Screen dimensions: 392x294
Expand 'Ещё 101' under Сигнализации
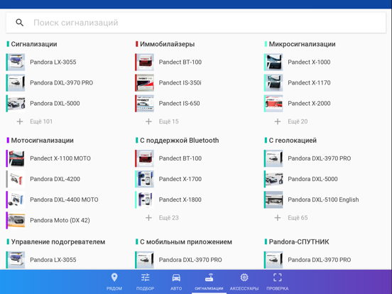[x=35, y=121]
